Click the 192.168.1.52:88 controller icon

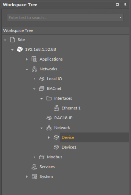tap(20, 49)
